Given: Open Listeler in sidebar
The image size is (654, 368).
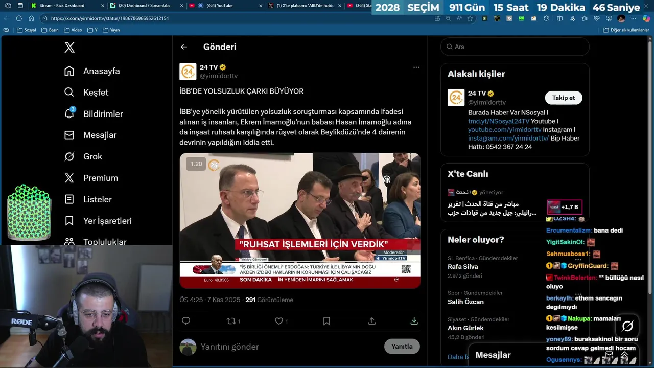Looking at the screenshot, I should 88,200.
